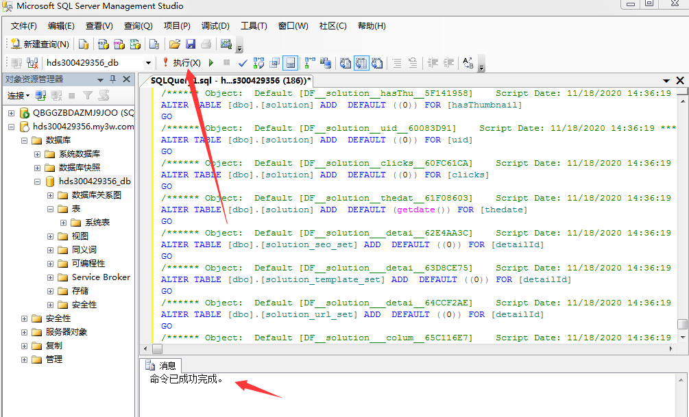Click the Open File folder icon

tap(174, 44)
